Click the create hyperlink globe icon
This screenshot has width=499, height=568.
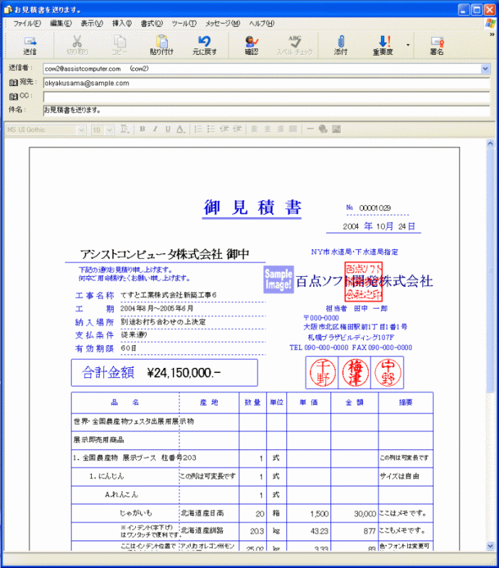pyautogui.click(x=323, y=129)
